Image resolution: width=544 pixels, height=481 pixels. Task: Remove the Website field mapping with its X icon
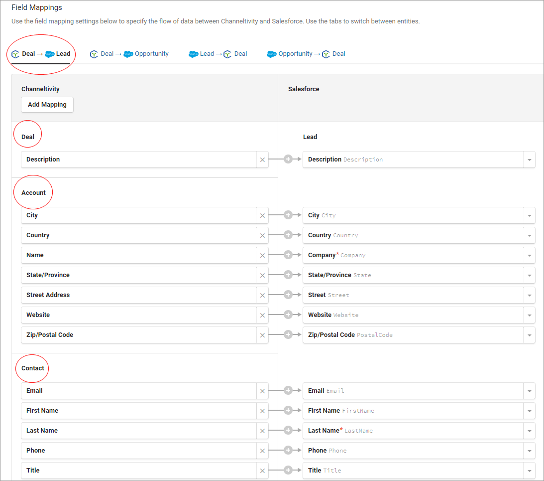[262, 315]
